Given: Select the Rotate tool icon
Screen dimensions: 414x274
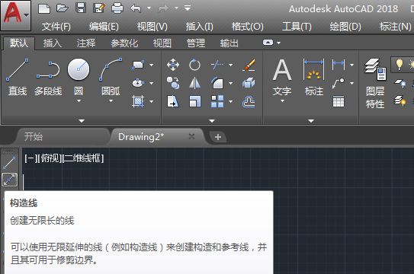Looking at the screenshot, I should 195,65.
